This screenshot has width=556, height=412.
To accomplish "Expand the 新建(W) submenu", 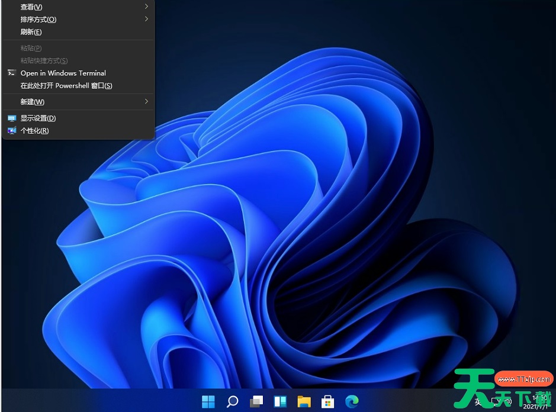I will pos(78,102).
